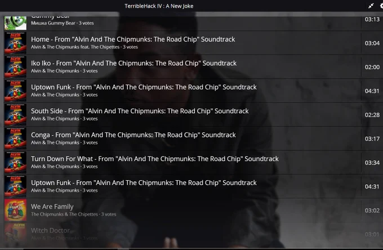Click the 03:13 duration of Gummy Bear
383x250 pixels.
[372, 19]
